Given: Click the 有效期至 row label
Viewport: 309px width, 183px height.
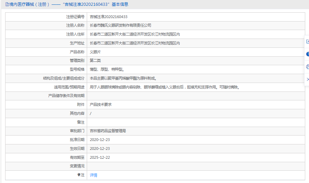Looking at the screenshot, I should tap(77, 157).
